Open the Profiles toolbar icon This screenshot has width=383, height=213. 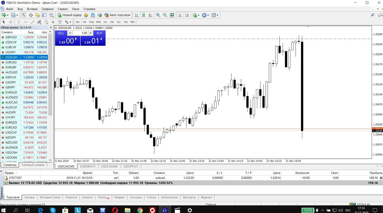pos(14,15)
